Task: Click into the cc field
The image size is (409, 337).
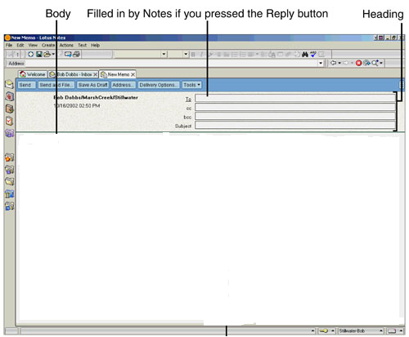Action: [x=295, y=107]
